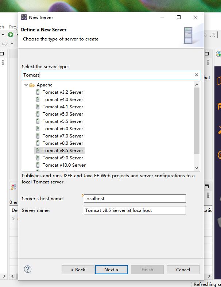This screenshot has height=287, width=221.
Task: Click the server icon beside Tomcat v5.5
Action: pyautogui.click(x=38, y=121)
